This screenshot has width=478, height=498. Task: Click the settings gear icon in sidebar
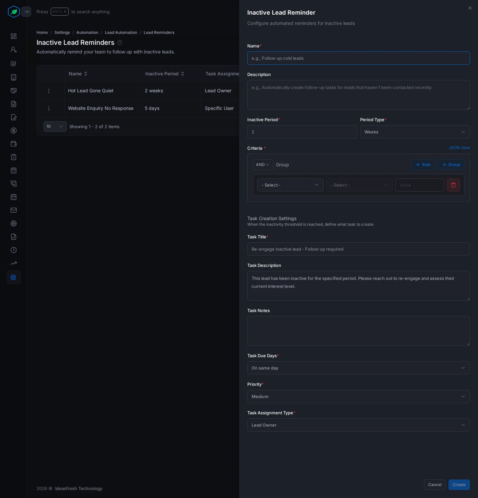coord(14,277)
